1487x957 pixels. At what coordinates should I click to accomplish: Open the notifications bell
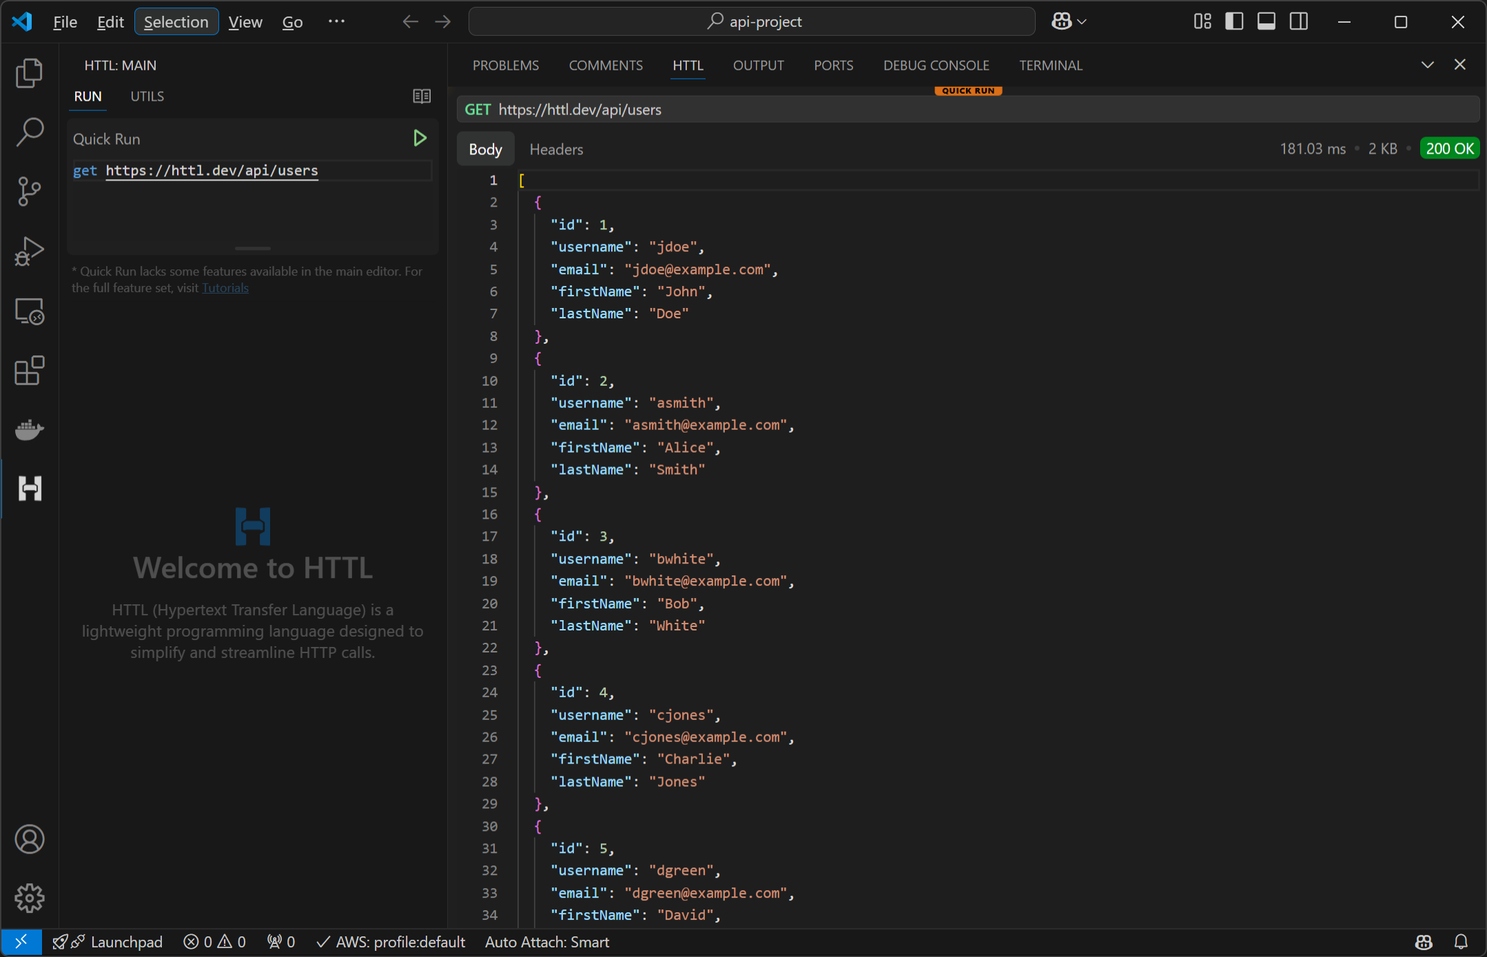(x=1461, y=942)
